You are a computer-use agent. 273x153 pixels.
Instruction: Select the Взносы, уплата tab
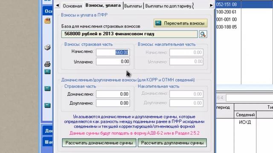click(x=103, y=6)
